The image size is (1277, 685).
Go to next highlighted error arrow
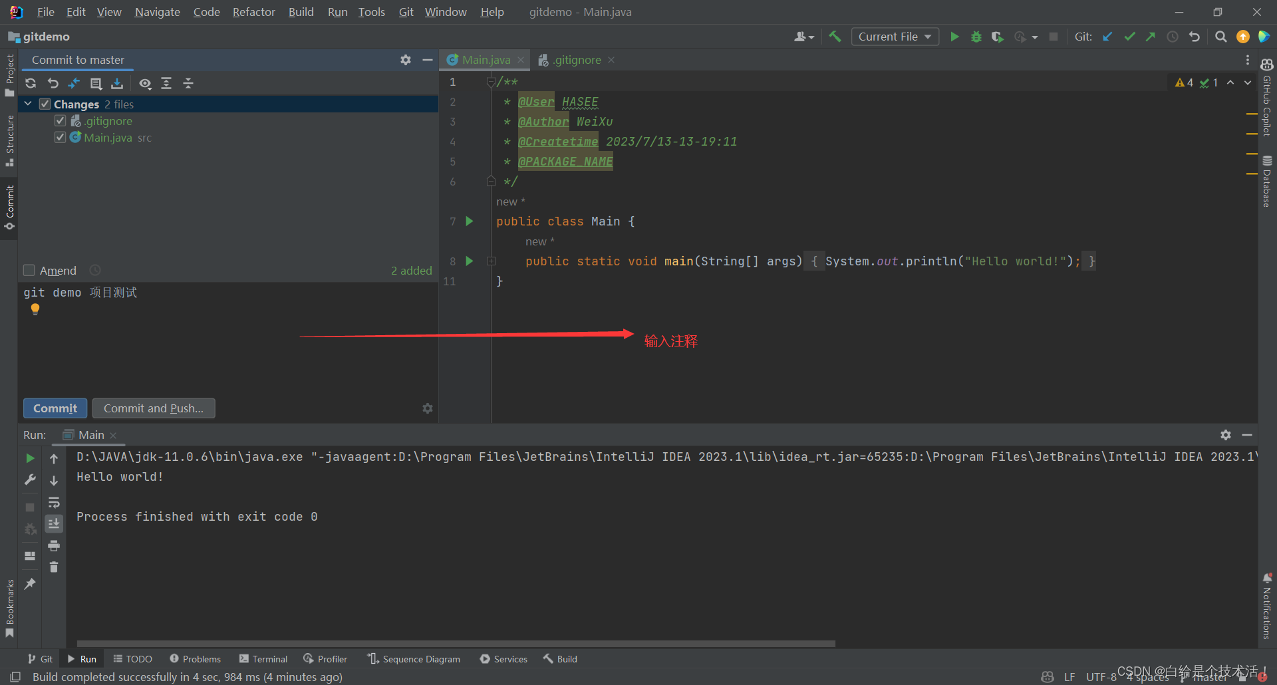[x=1248, y=82]
